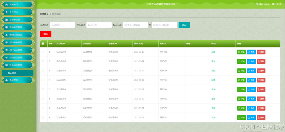Tick the checkbox for row 活动名称6
This screenshot has width=285, height=132.
43,71
